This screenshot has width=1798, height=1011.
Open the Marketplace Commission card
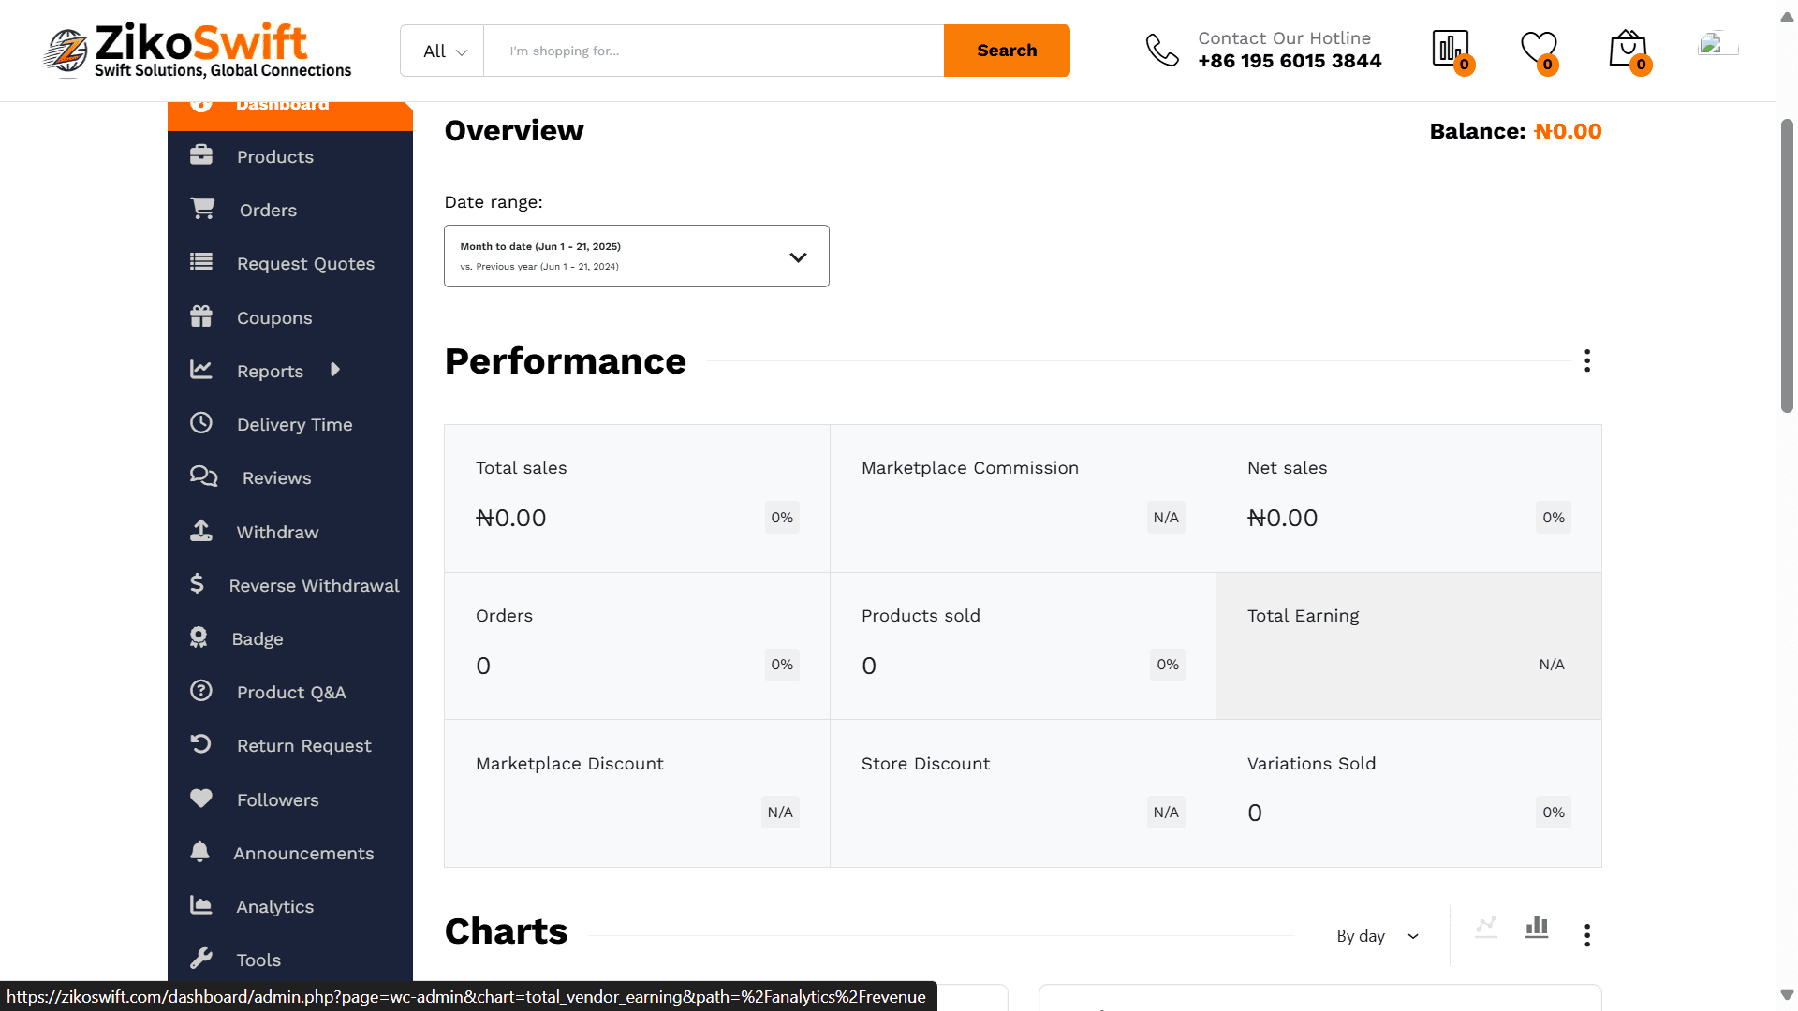coord(1023,498)
